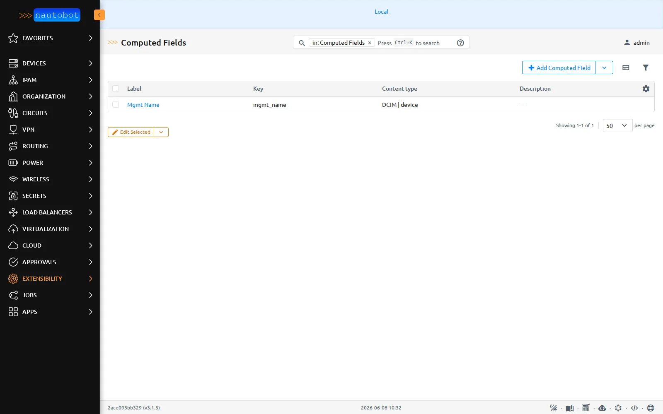Open REST API cloud icon in footer
Viewport: 663px width, 414px height.
(602, 408)
